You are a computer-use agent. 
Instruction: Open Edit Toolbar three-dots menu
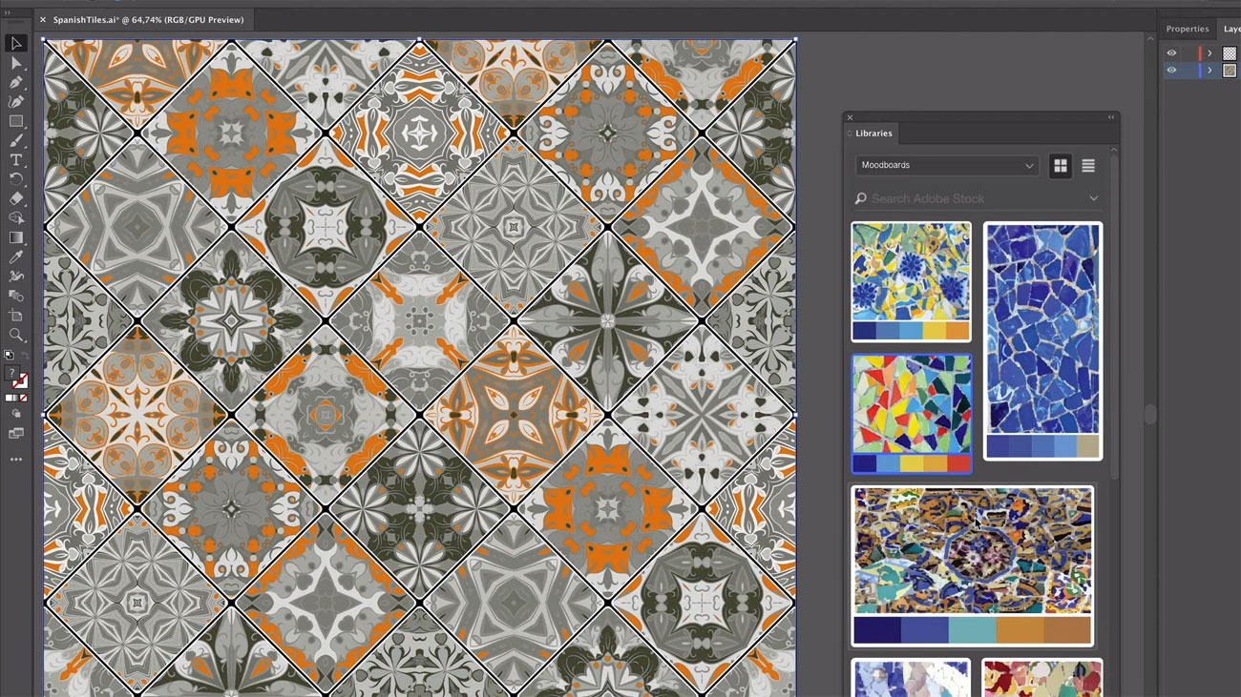click(16, 460)
